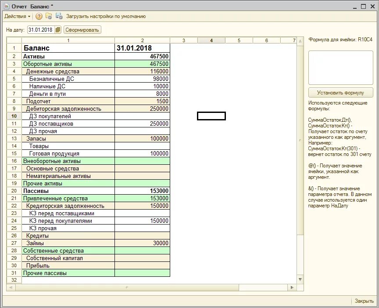
Task: Click the horizontal scrollbar thumb
Action: pos(127,287)
